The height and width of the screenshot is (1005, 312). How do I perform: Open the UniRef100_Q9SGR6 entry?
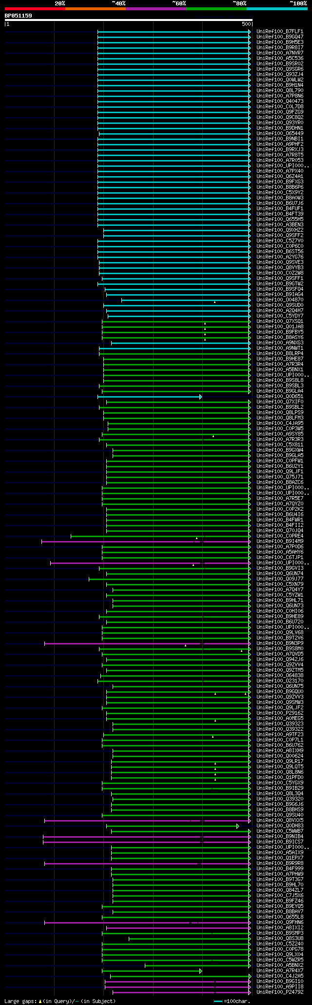tap(280, 69)
